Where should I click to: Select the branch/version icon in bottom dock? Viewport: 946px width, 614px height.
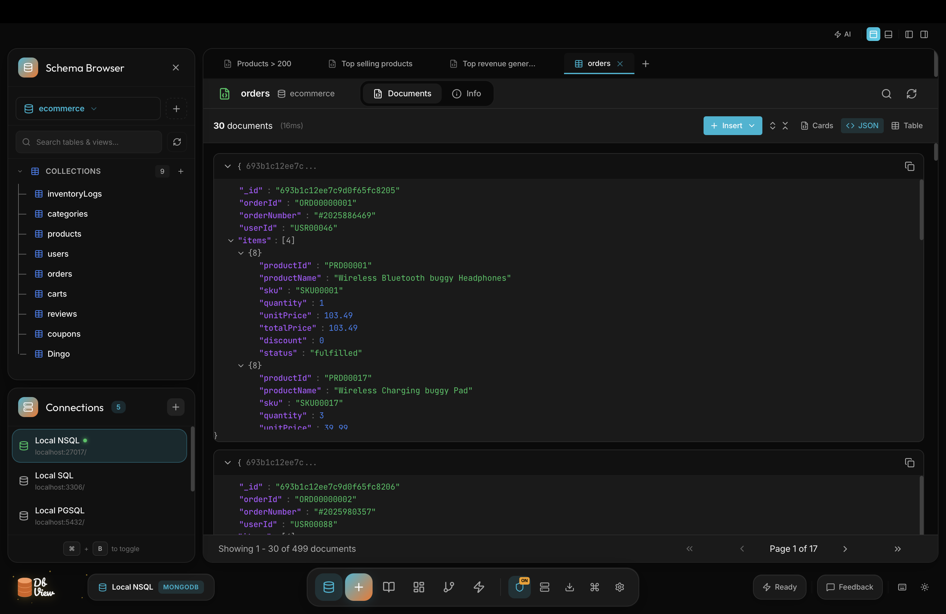click(x=448, y=587)
